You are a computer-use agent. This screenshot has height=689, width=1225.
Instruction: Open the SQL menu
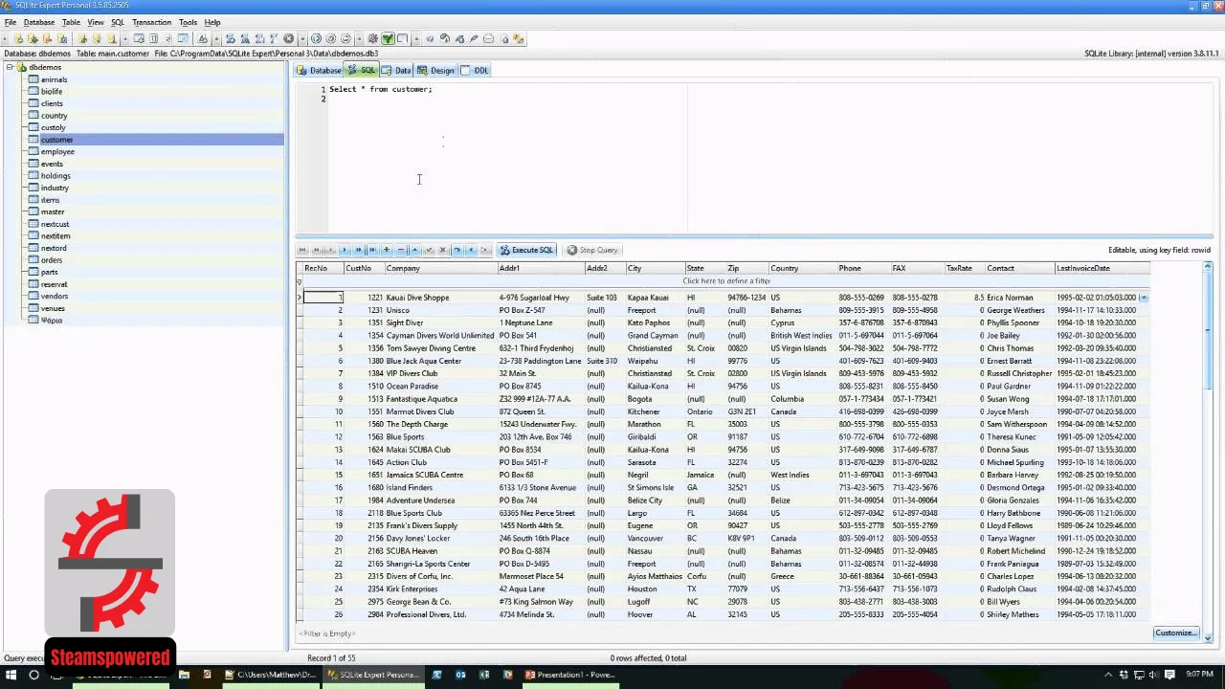click(x=118, y=22)
